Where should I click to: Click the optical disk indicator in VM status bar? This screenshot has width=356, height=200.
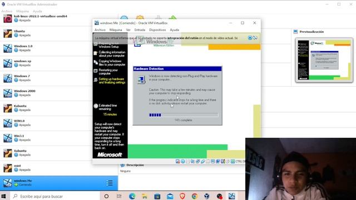coord(183,161)
